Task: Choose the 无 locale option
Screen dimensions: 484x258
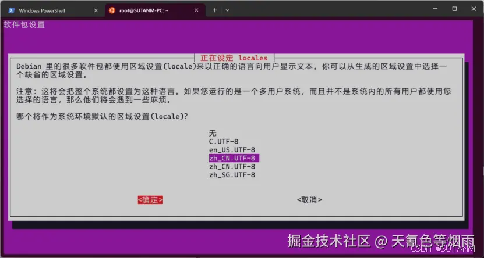Action: pos(213,133)
